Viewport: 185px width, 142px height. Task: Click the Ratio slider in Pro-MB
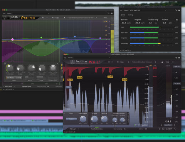(x=30, y=77)
